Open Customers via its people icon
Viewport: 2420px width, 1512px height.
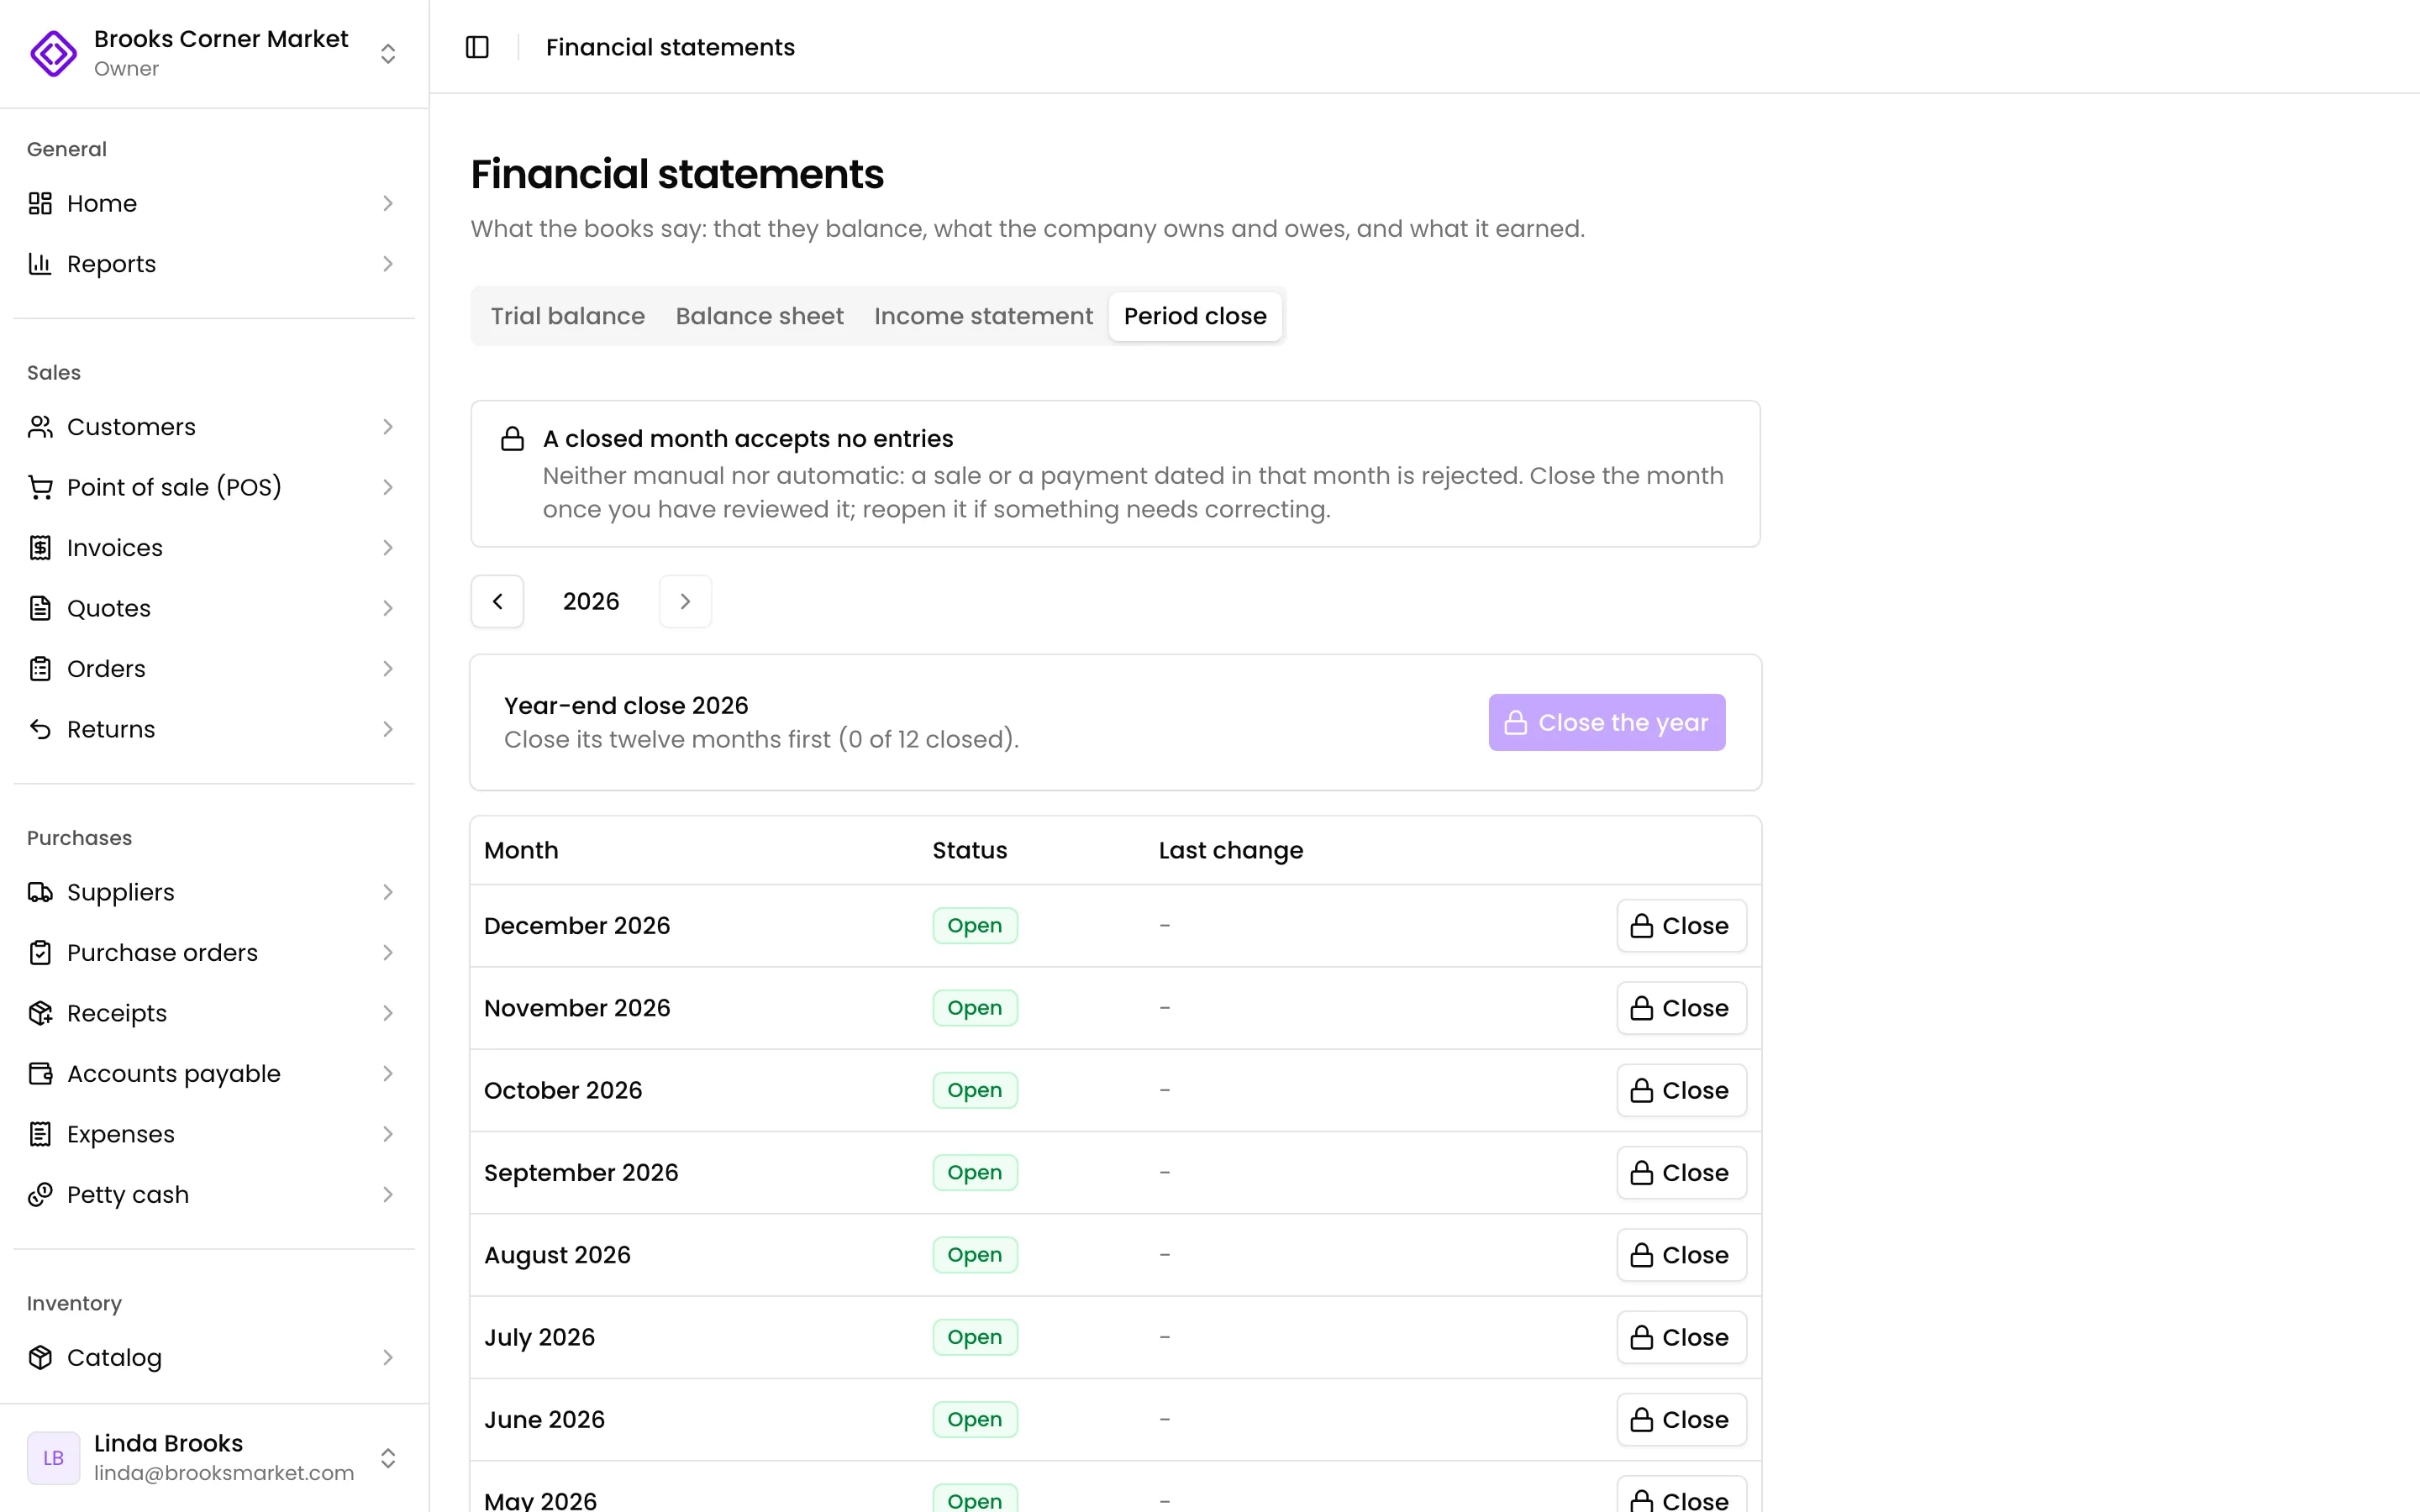pos(40,427)
